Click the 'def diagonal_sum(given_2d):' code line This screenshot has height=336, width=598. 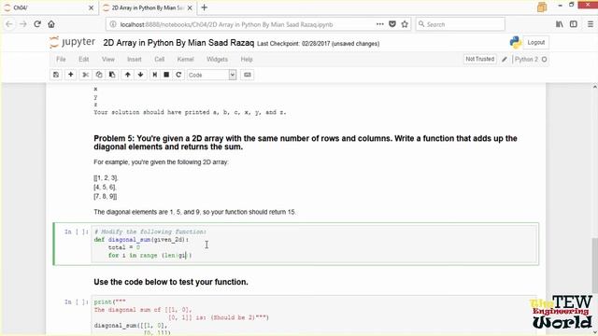141,240
